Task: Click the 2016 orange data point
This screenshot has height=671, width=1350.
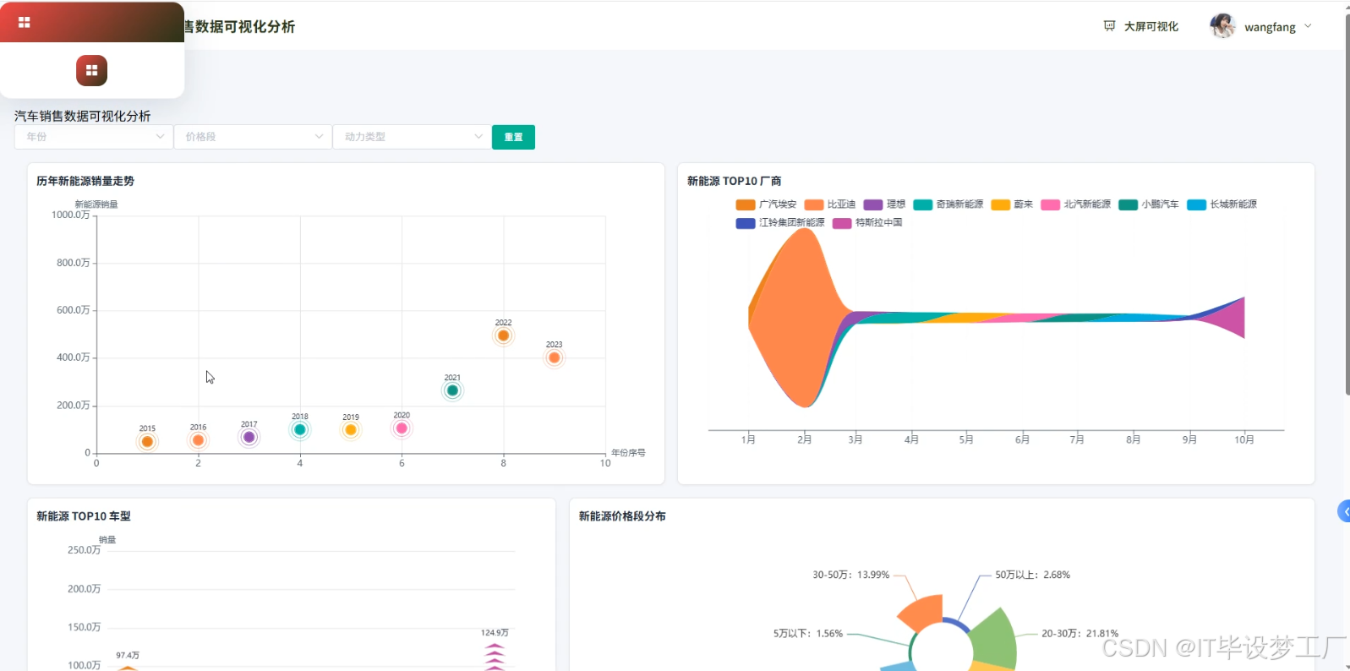Action: pyautogui.click(x=198, y=440)
